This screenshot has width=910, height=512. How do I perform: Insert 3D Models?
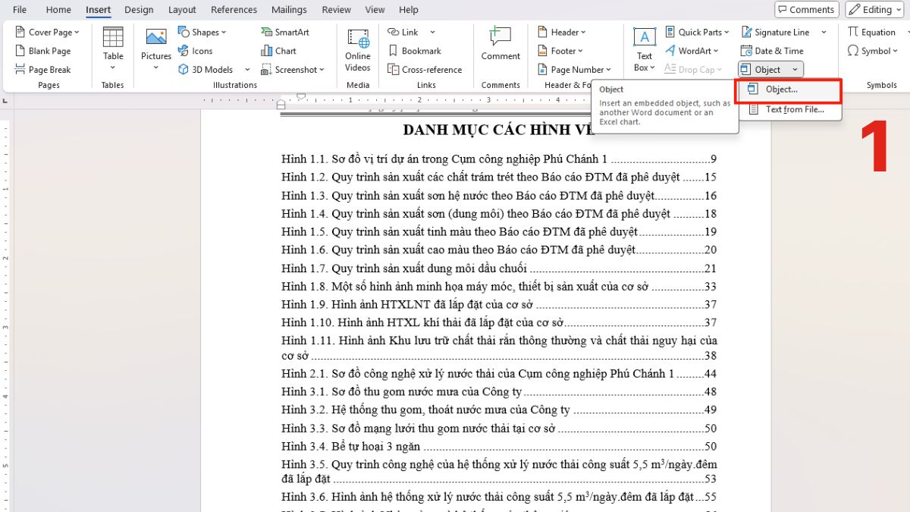pyautogui.click(x=206, y=70)
